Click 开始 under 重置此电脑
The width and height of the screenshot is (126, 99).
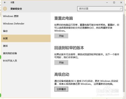click(61, 36)
